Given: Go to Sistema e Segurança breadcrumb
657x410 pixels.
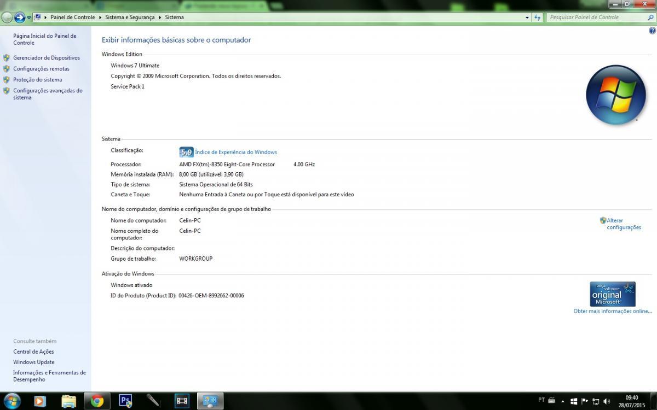Looking at the screenshot, I should point(130,17).
